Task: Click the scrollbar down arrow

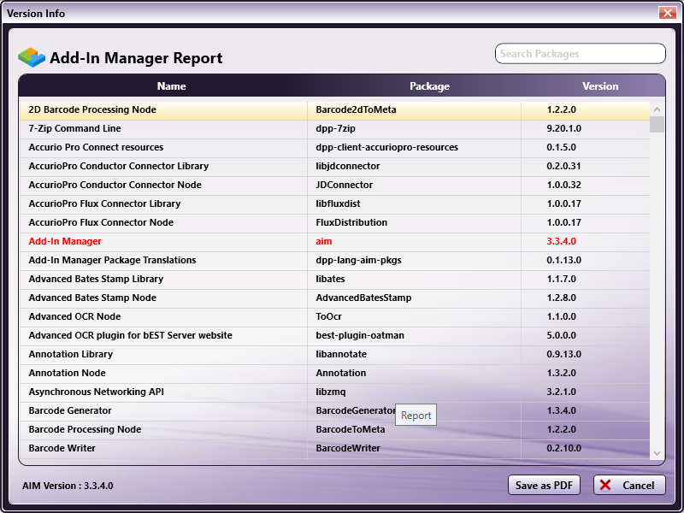Action: point(657,453)
